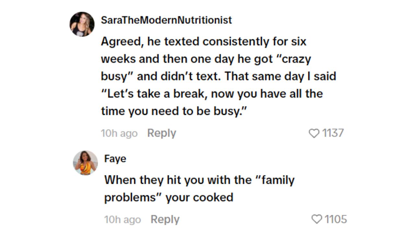
Task: Click the "time you need to be busy" line
Action: 174,111
